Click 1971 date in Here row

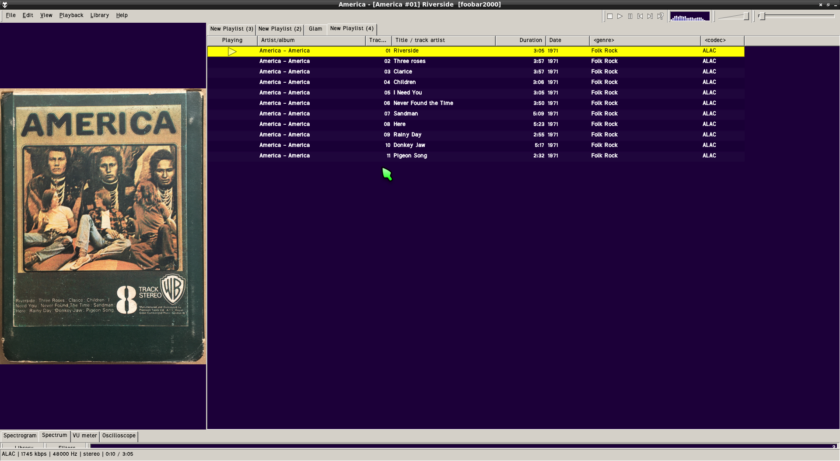click(553, 124)
